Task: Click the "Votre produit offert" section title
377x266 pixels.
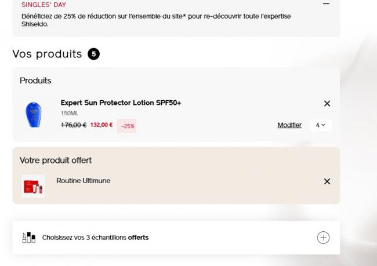Action: (56, 160)
